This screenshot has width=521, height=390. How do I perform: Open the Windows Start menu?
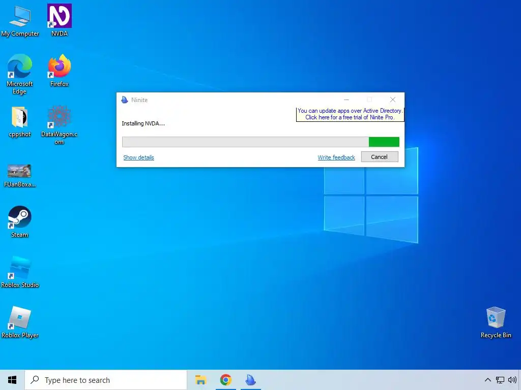point(12,380)
